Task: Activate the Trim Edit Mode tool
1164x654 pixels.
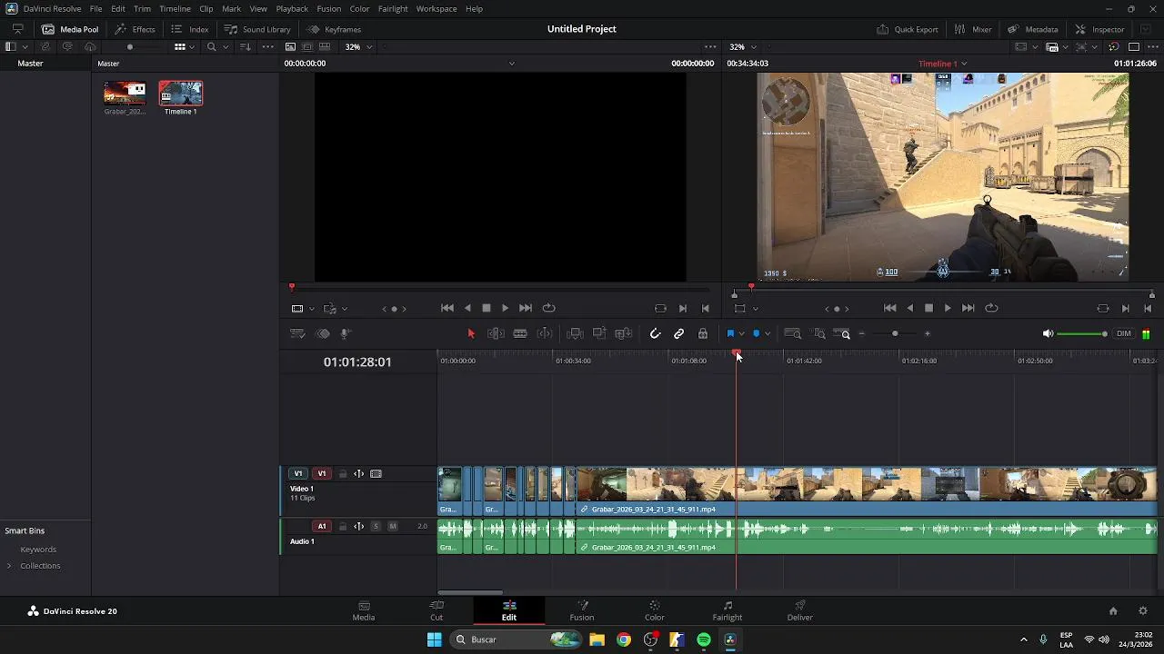Action: tap(496, 334)
